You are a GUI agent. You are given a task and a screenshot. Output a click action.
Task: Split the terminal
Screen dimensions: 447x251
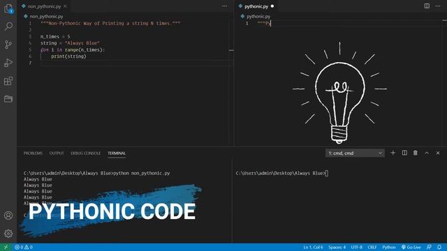(x=404, y=153)
